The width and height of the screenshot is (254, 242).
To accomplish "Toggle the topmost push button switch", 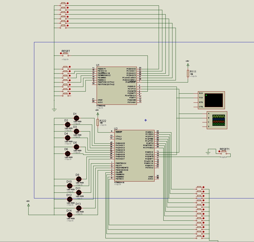I will (x=64, y=4).
